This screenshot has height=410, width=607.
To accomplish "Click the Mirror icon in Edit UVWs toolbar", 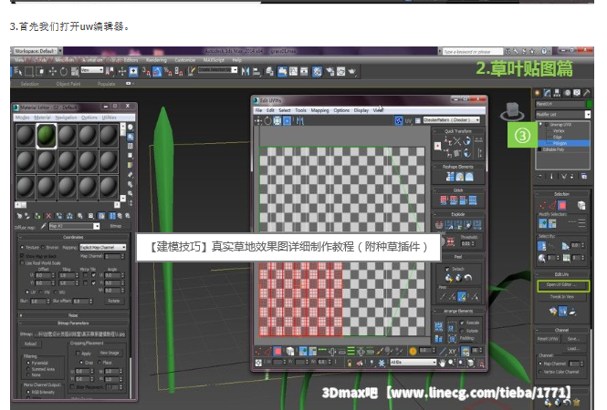I will click(300, 121).
